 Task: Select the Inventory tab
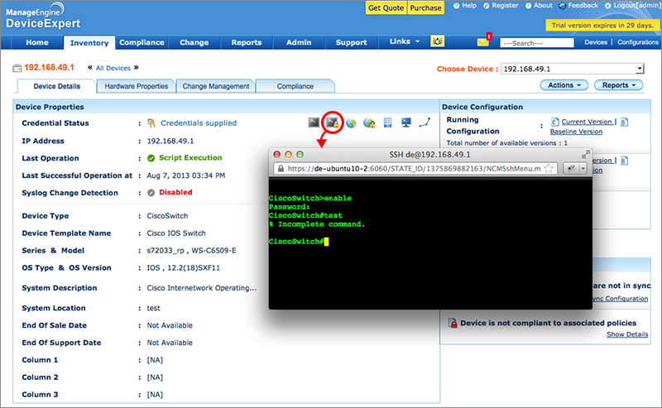tap(89, 43)
